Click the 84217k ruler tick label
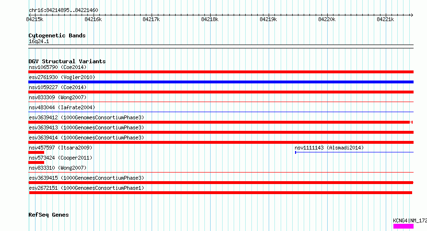 (x=151, y=19)
